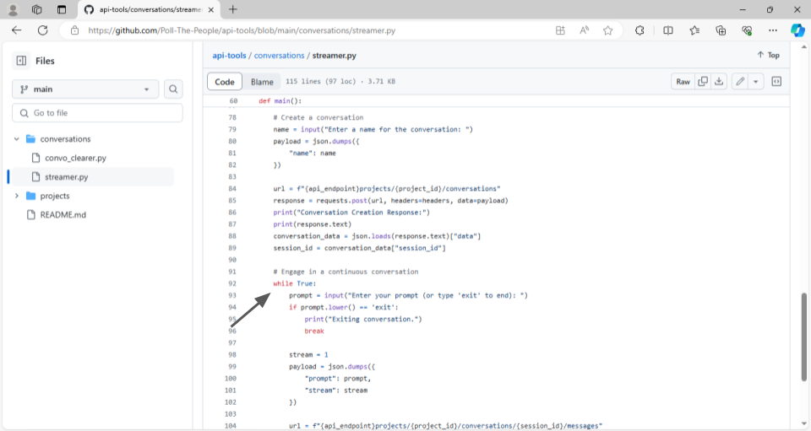Open README.md in the tree
Image resolution: width=811 pixels, height=431 pixels.
63,215
